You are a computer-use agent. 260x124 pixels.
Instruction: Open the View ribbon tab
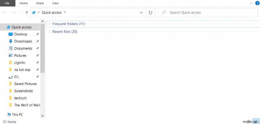[x=55, y=3]
